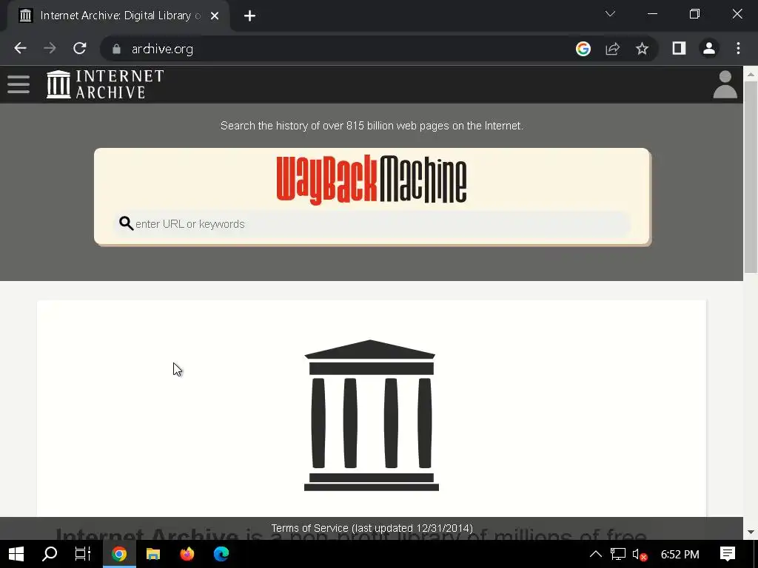Click the browser forward arrow
Screen dimensions: 758x568
coord(50,48)
